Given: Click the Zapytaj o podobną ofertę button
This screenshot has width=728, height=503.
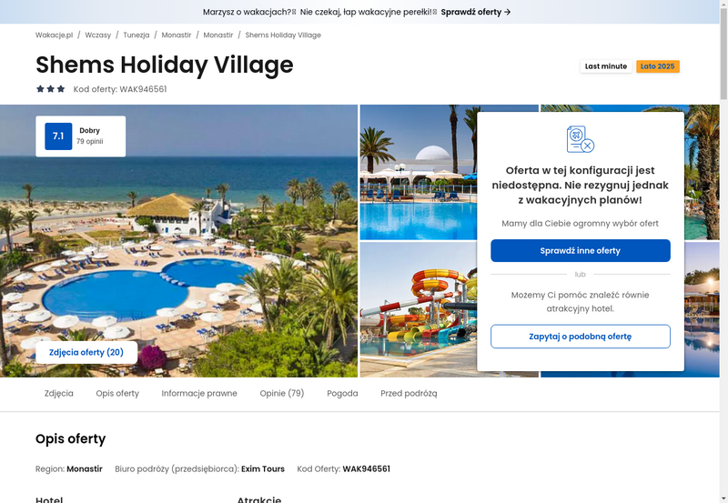Looking at the screenshot, I should (x=581, y=337).
